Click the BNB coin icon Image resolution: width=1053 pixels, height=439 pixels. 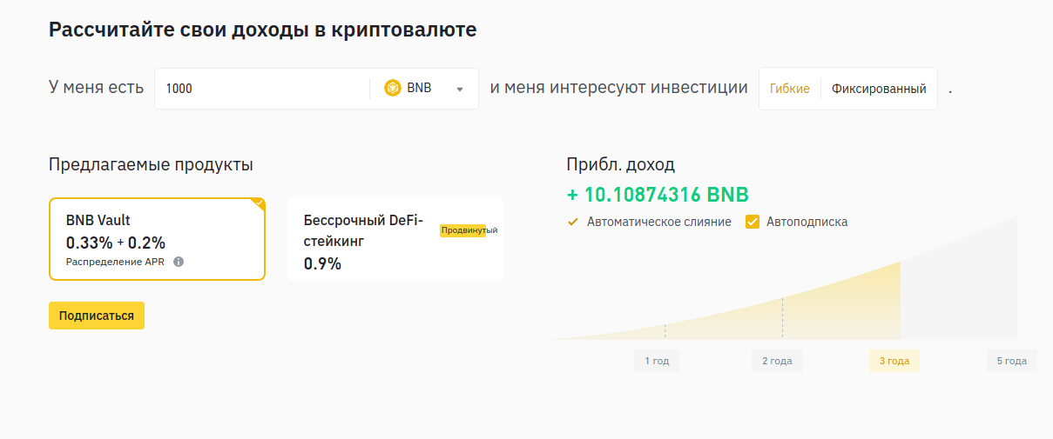pyautogui.click(x=393, y=88)
